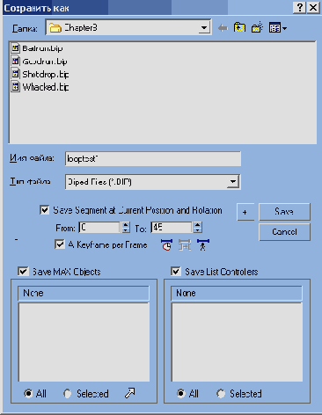Go back to previous folder arrow
Image resolution: width=322 pixels, height=415 pixels.
pos(223,28)
